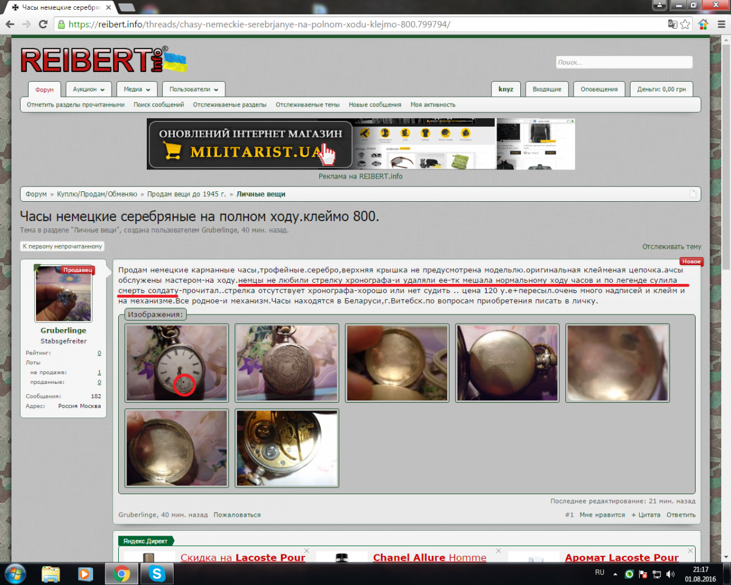
Task: Open Action Center flag icon
Action: 643,573
